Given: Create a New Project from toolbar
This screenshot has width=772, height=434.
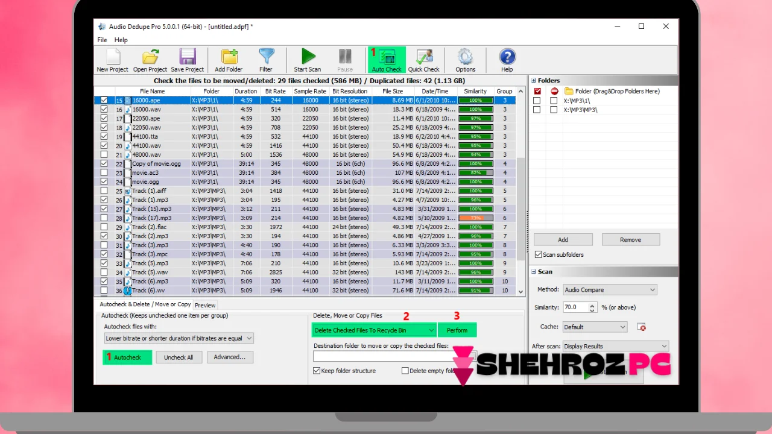Looking at the screenshot, I should click(x=112, y=60).
